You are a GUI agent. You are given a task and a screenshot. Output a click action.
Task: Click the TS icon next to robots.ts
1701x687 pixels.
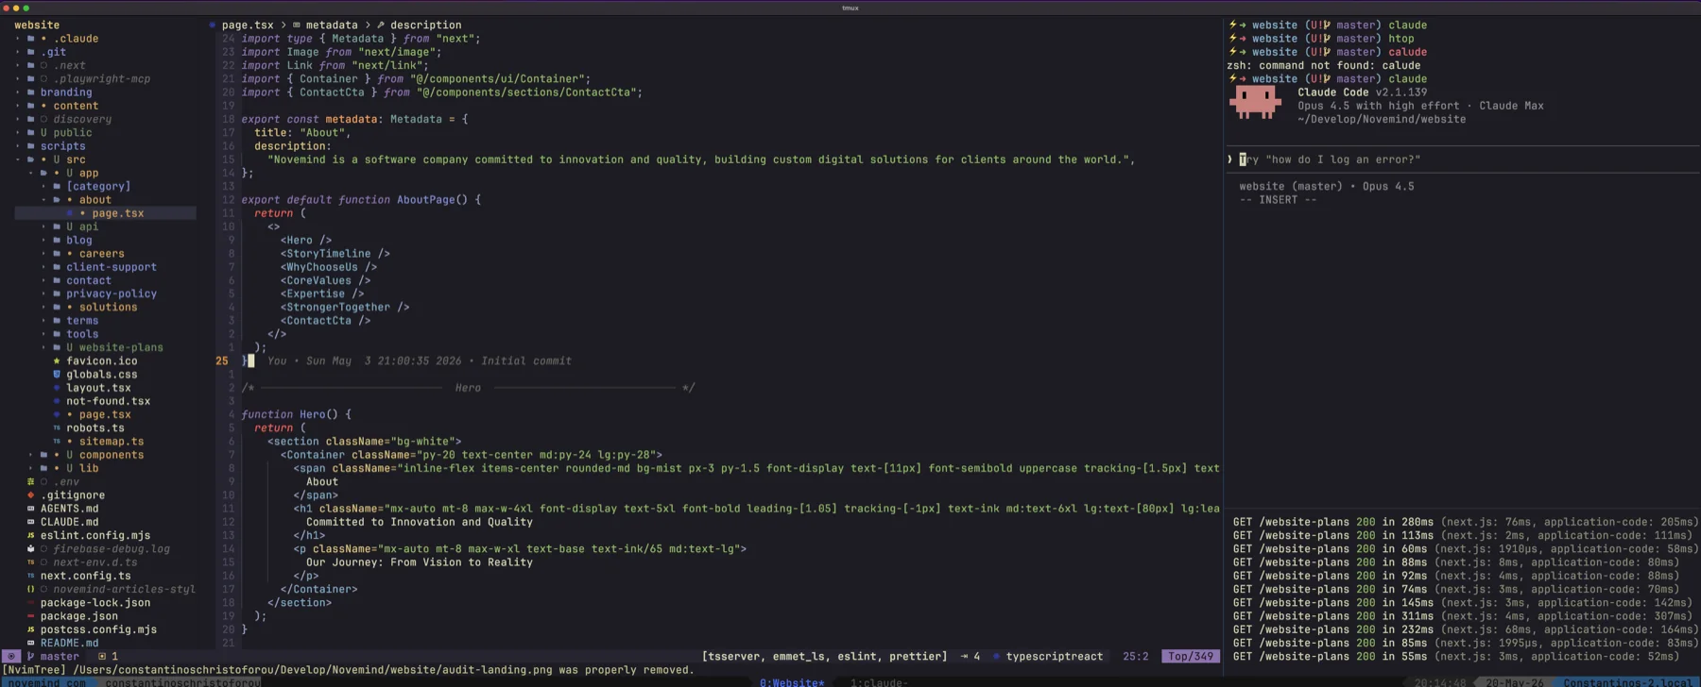pos(57,427)
